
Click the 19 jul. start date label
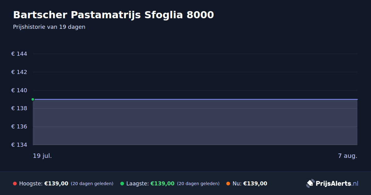tap(42, 156)
